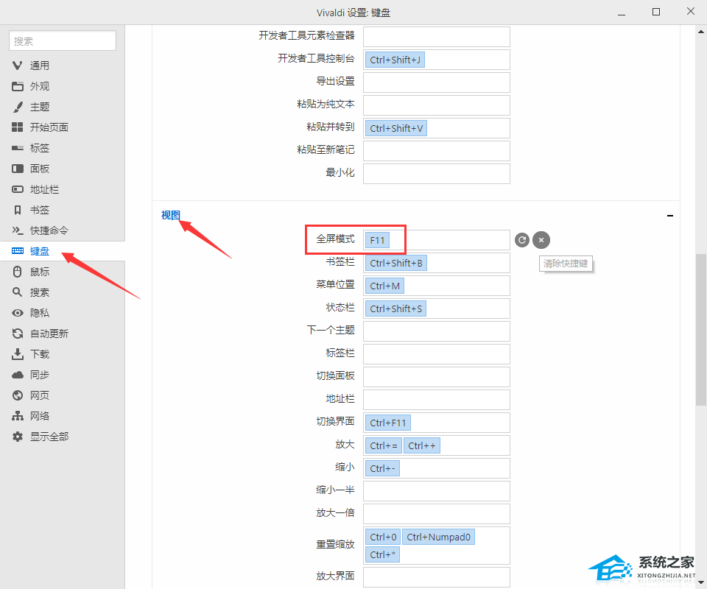Viewport: 707px width, 589px height.
Task: Select the 主题 brush icon
Action: (18, 107)
